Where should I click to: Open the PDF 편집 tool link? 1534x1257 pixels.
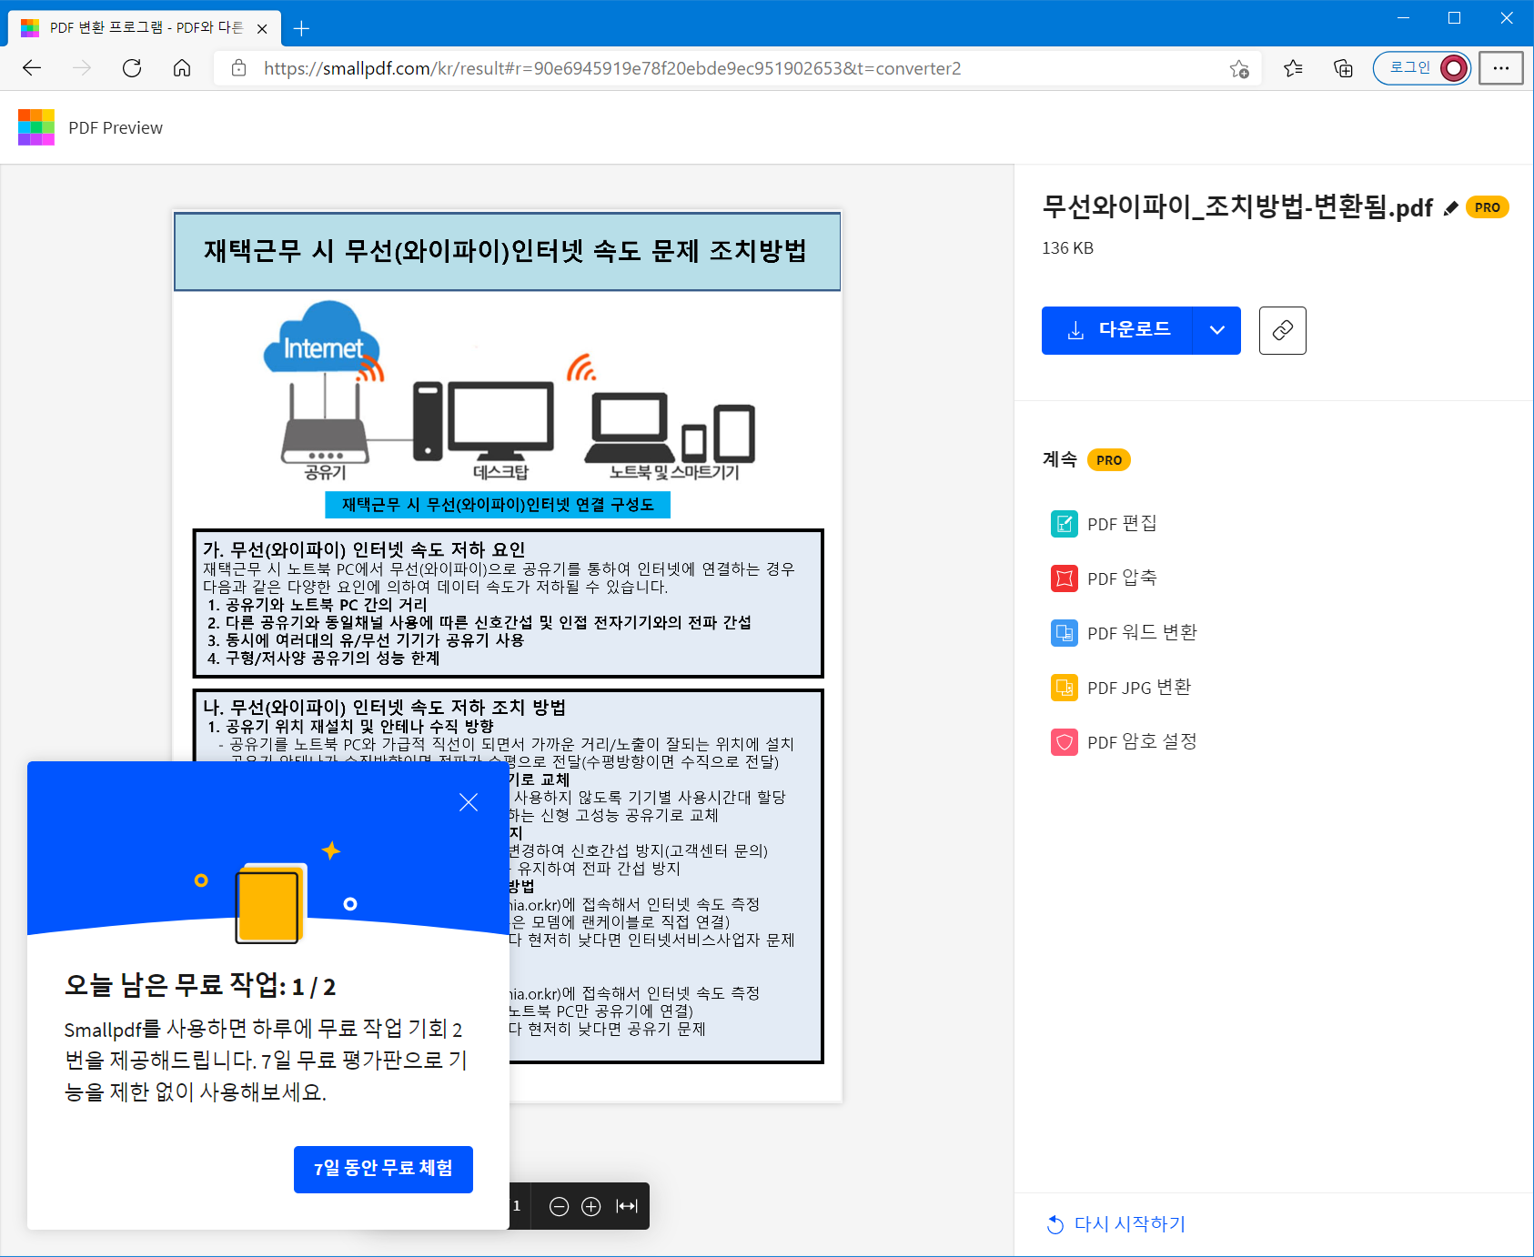1122,524
